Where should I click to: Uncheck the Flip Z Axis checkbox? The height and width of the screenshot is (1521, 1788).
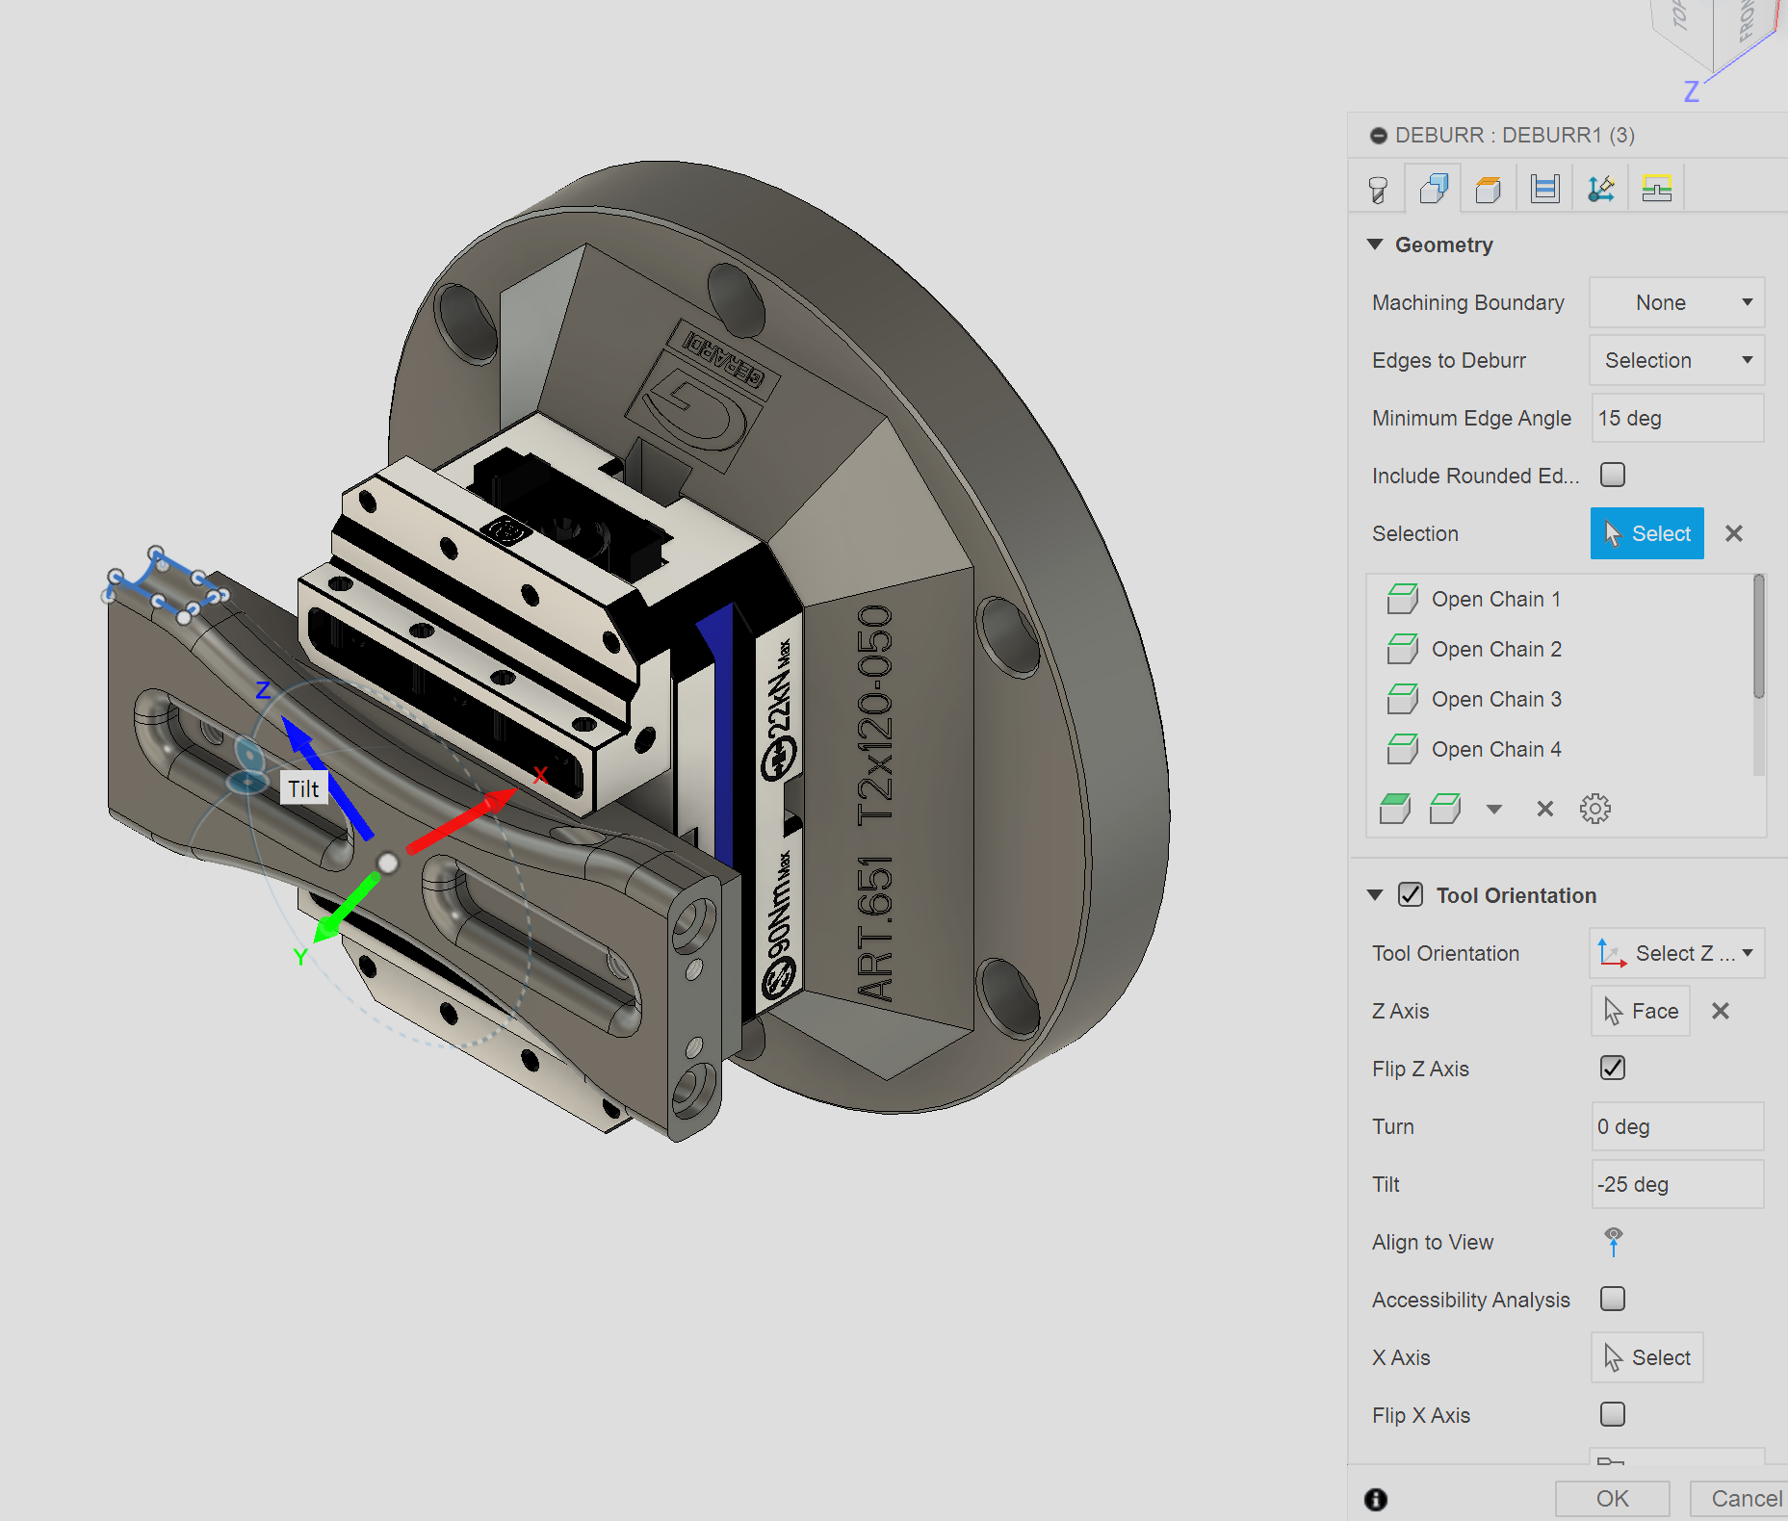(1611, 1068)
